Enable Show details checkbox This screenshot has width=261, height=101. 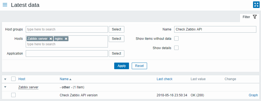click(x=176, y=48)
